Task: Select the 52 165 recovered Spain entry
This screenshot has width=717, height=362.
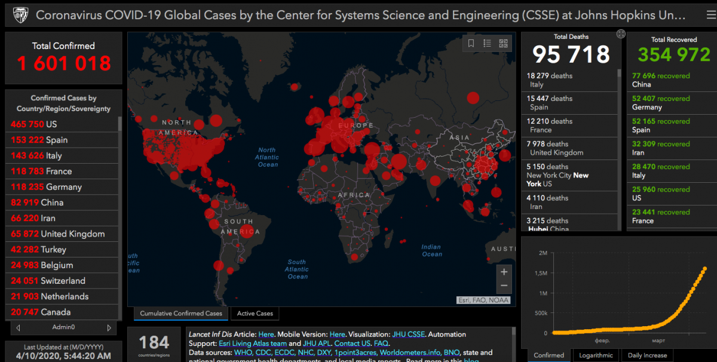Action: pos(670,125)
